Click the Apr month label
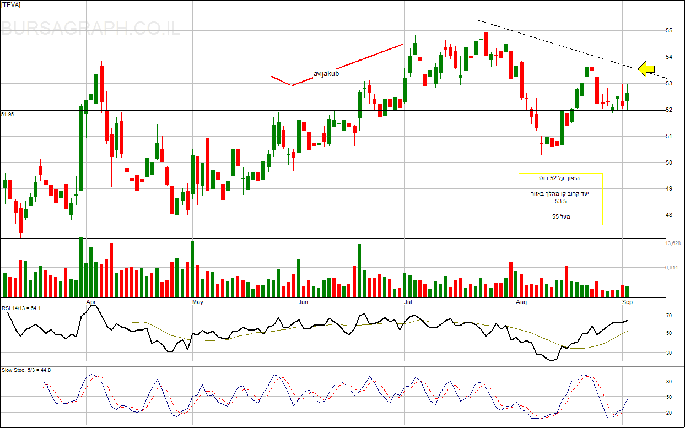 (91, 302)
